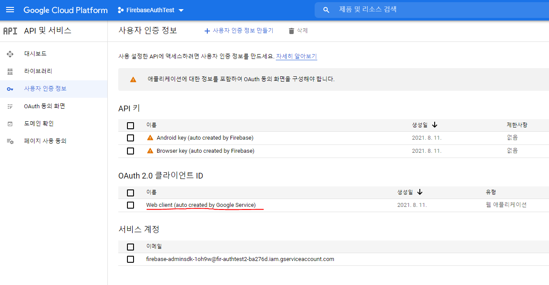Click the warning icon beside Android key
This screenshot has height=285, width=549.
click(x=150, y=138)
